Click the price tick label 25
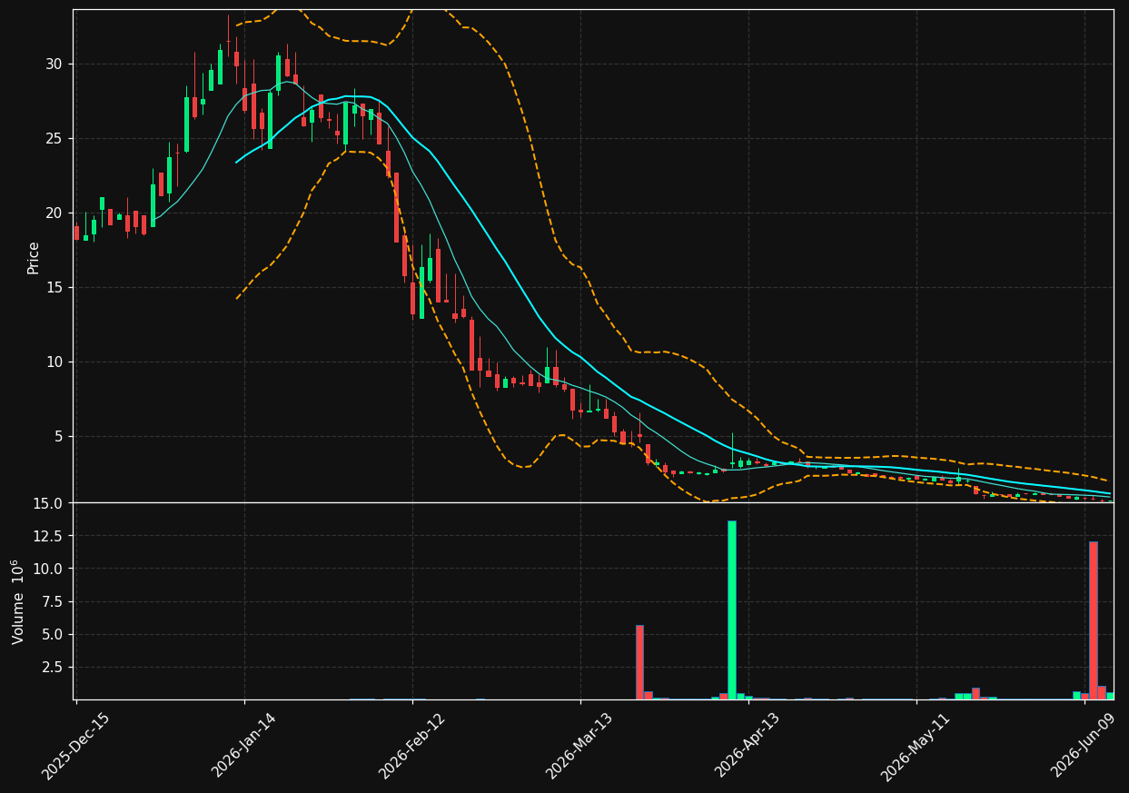 point(54,139)
